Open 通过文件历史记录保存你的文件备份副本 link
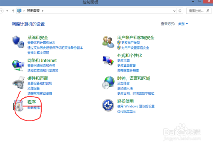 [55, 48]
